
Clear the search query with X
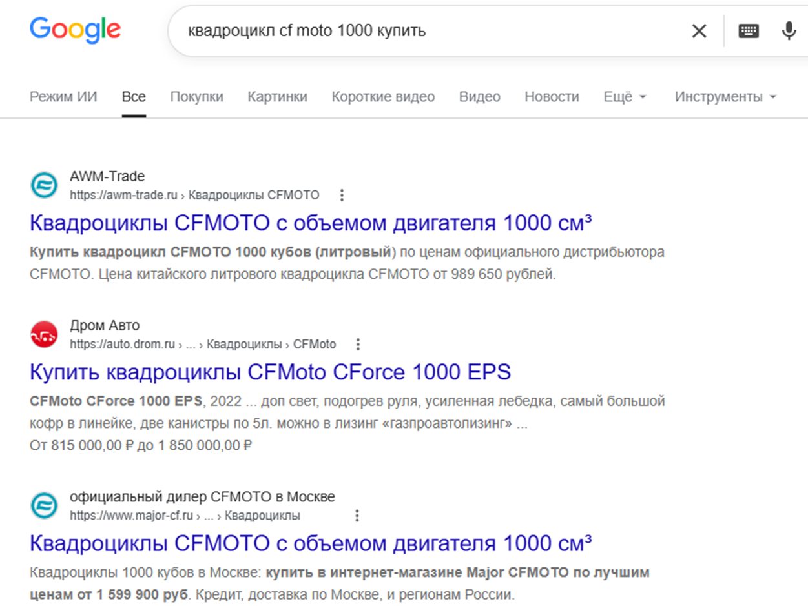pos(699,31)
